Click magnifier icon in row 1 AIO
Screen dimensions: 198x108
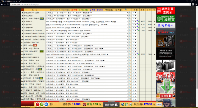(130, 12)
